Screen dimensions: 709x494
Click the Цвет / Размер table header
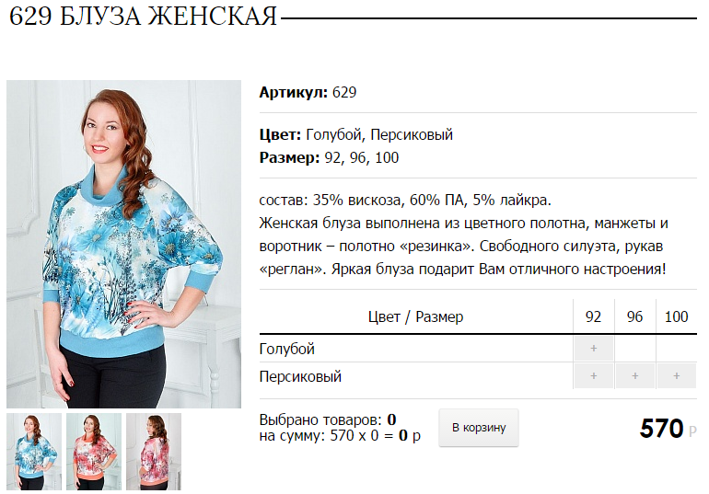[415, 316]
